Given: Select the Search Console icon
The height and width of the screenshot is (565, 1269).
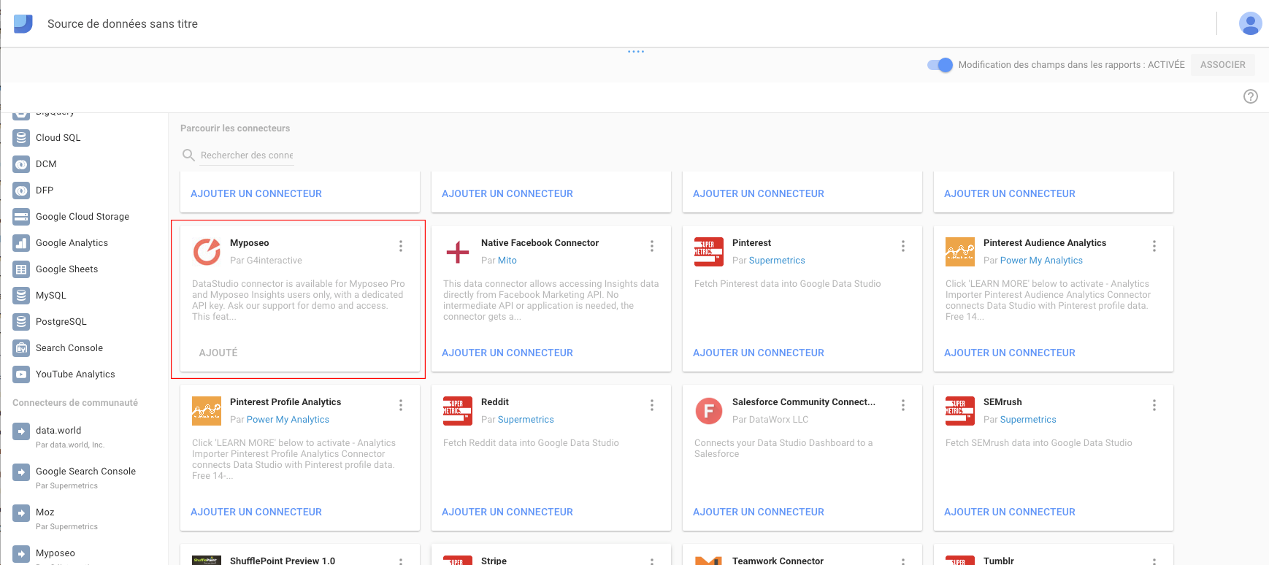Looking at the screenshot, I should click(21, 347).
